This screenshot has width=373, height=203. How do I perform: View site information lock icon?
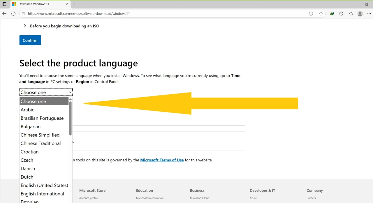pyautogui.click(x=24, y=14)
